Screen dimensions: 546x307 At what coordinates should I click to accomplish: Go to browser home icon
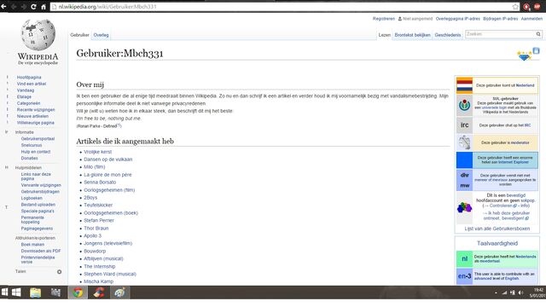point(44,7)
